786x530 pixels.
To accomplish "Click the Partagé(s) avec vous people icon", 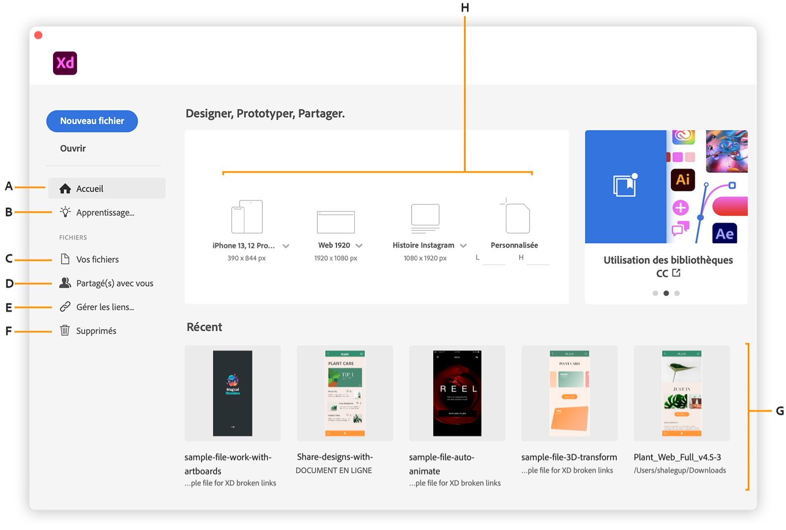I will (65, 283).
